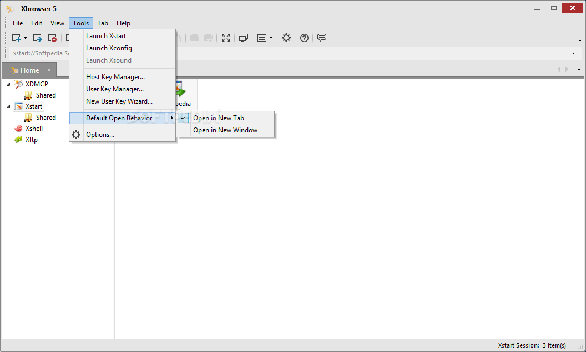Select the Open in New Window option
Viewport: 586px width, 352px height.
(x=226, y=130)
